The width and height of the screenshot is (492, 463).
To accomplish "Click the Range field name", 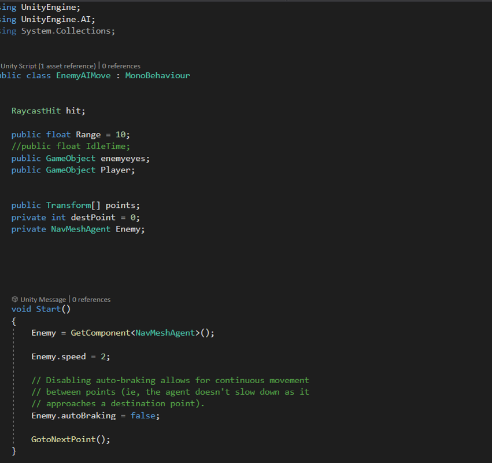I will pos(88,134).
